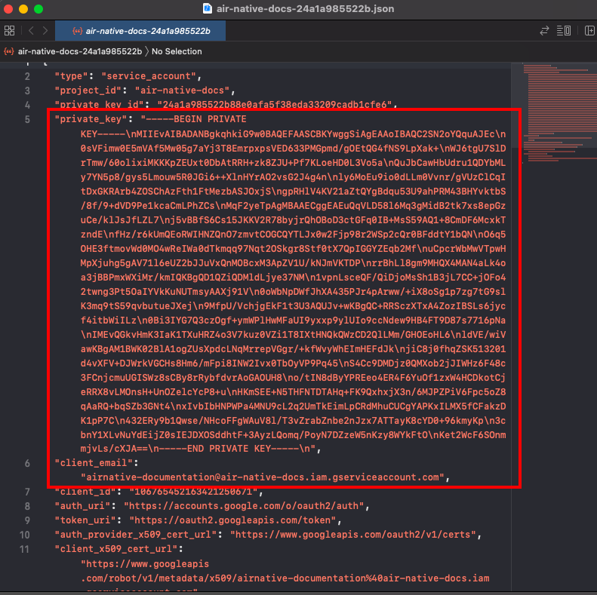The width and height of the screenshot is (597, 595).
Task: Click the swap arrows review icon
Action: 544,30
